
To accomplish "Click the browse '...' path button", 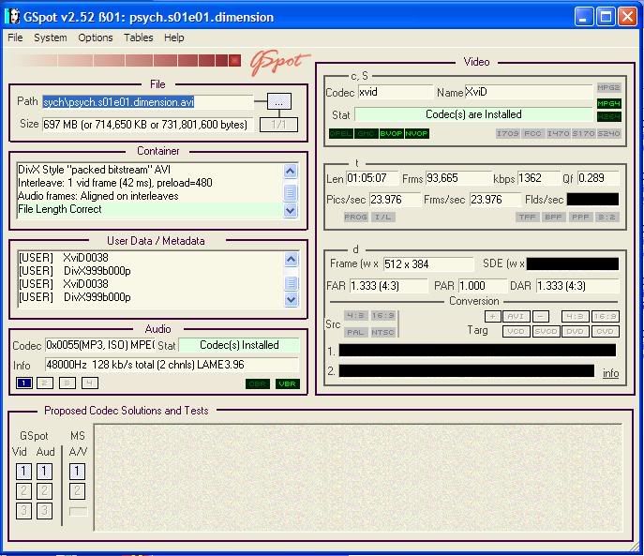I will coord(279,101).
